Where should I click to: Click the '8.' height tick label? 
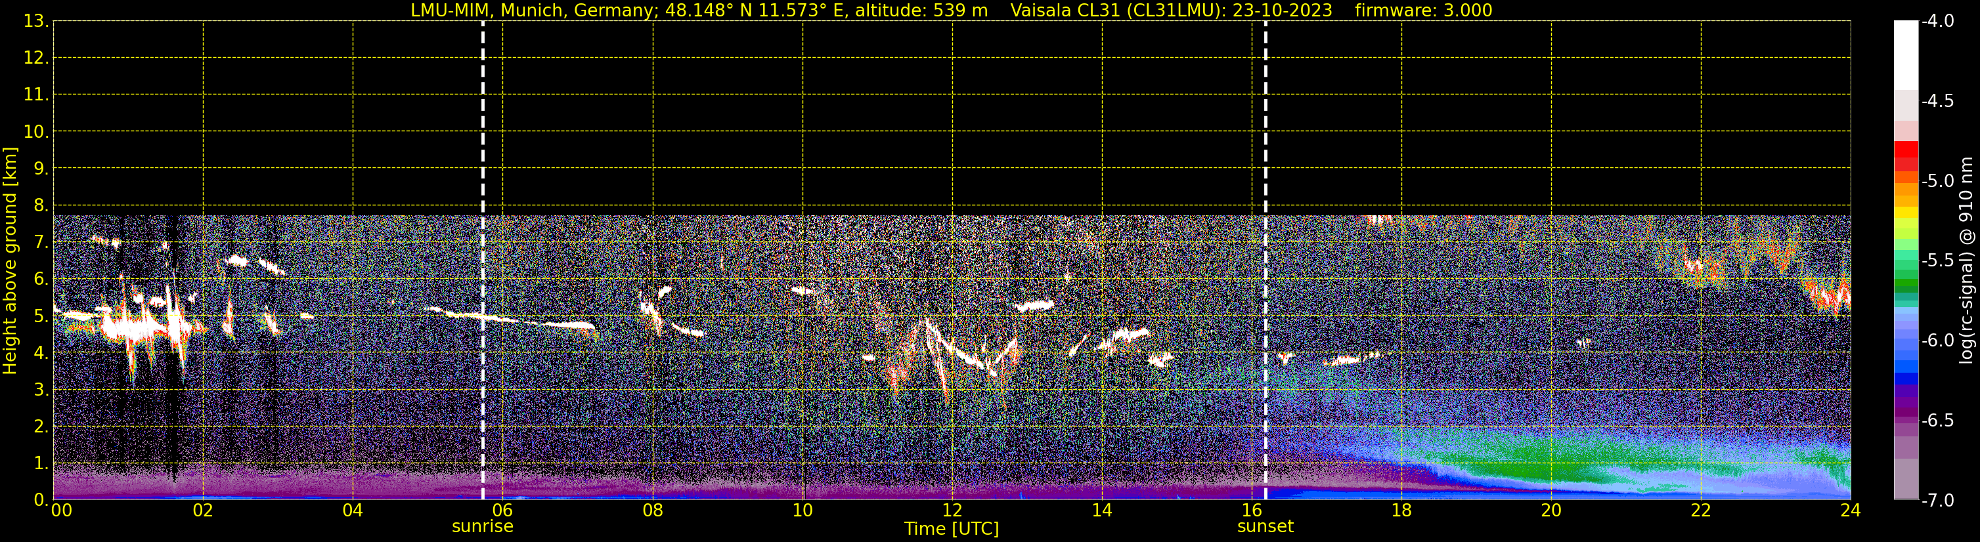click(x=41, y=206)
